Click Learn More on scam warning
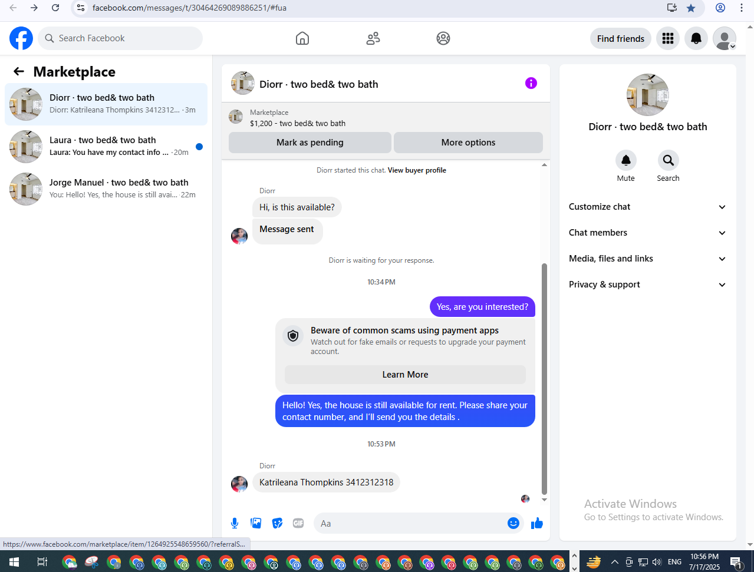 [x=405, y=375]
